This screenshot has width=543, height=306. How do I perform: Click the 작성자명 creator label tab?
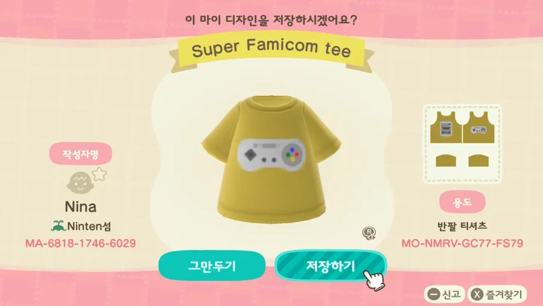80,154
